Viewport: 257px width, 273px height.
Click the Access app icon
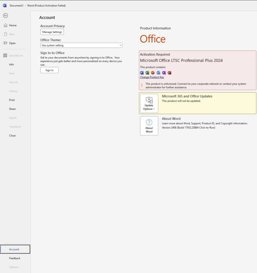click(169, 73)
